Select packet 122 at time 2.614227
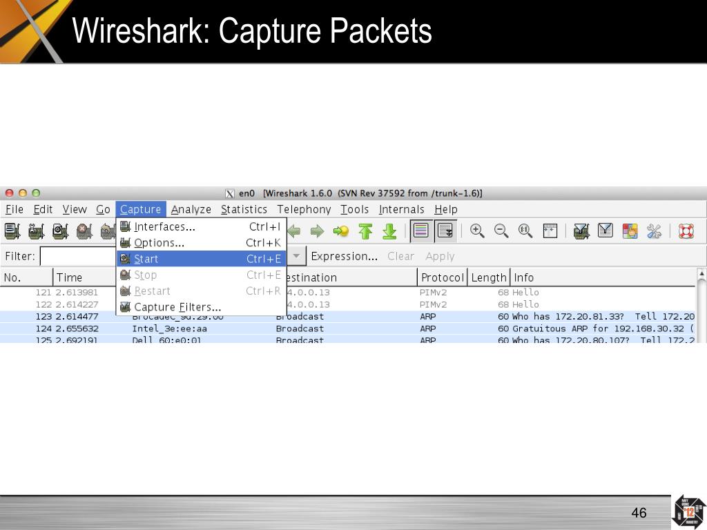707x530 pixels. pyautogui.click(x=348, y=304)
